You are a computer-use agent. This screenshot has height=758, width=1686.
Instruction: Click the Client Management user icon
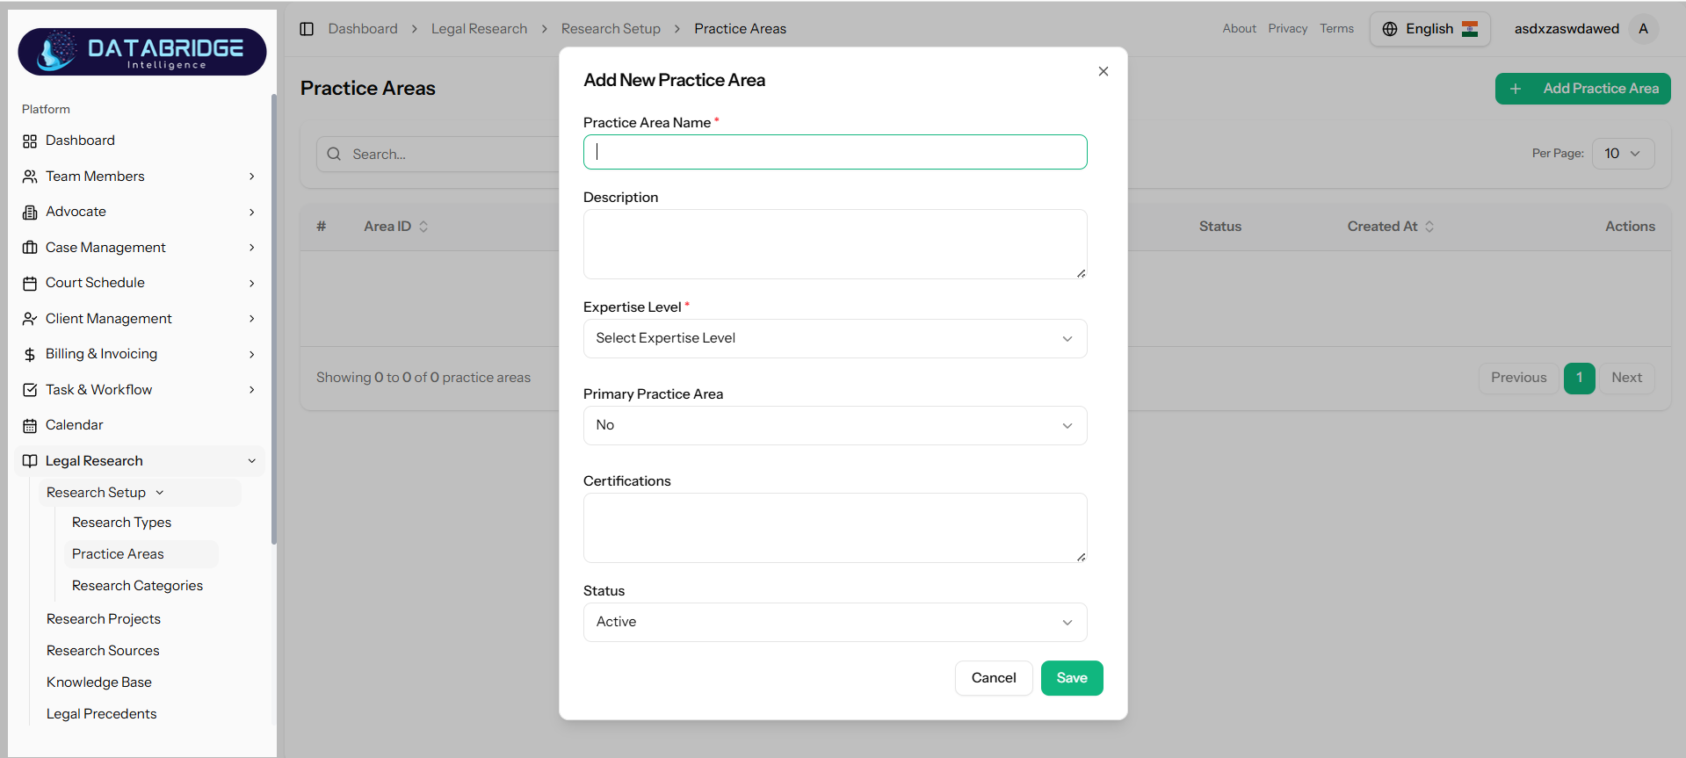point(30,319)
